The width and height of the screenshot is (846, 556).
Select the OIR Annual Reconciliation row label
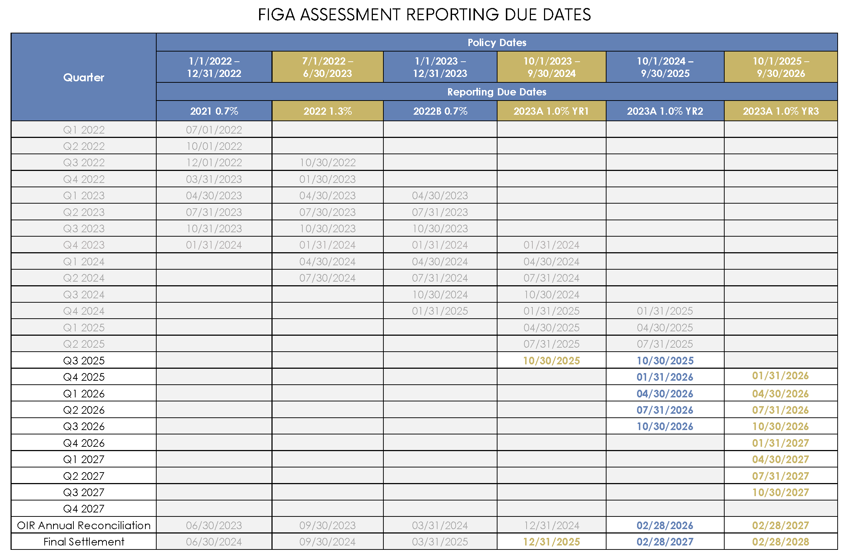[x=84, y=525]
